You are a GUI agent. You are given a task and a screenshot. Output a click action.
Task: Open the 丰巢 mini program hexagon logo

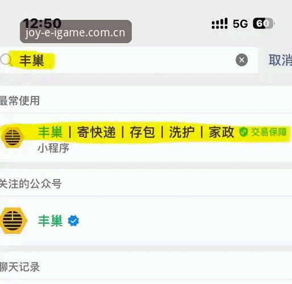click(12, 137)
